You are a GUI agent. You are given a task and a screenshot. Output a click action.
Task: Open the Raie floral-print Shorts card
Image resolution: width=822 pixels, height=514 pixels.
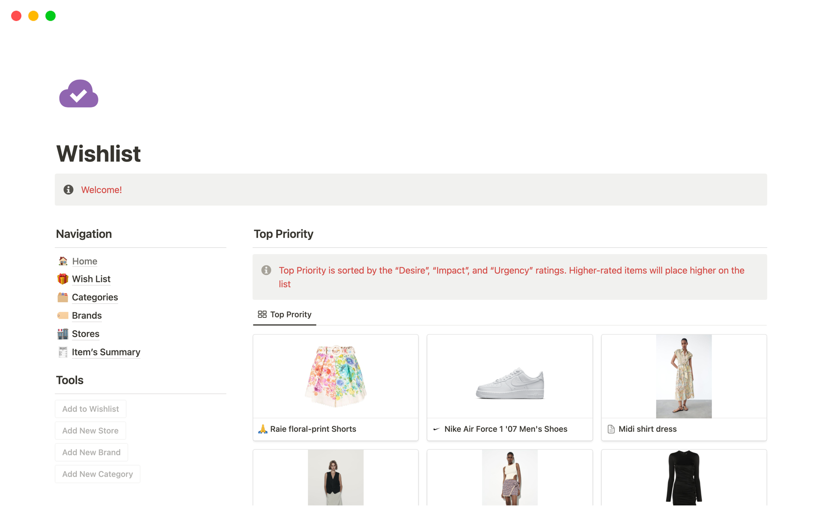[335, 387]
